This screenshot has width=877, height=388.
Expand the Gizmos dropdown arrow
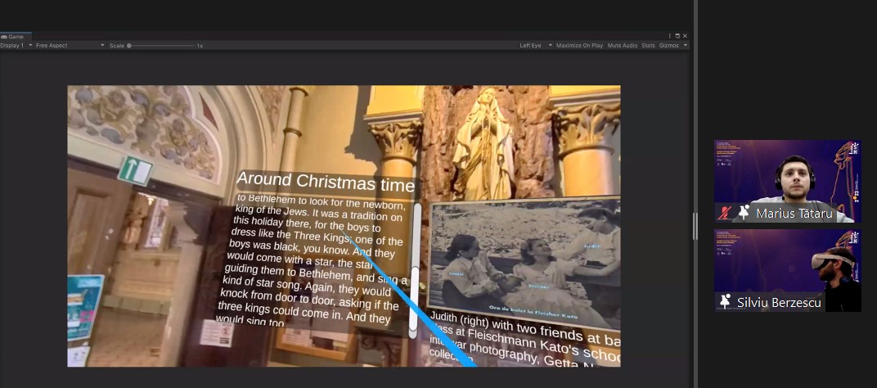click(685, 46)
